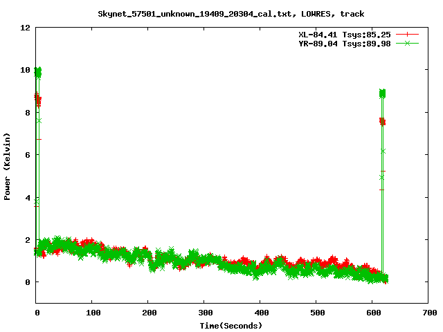Screen dimensions: 443x332
Task: Click the x-axis tick label '500'
Action: pyautogui.click(x=317, y=313)
